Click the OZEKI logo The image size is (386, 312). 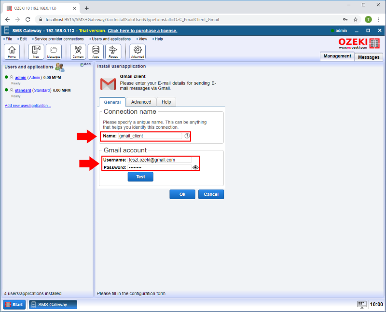(x=359, y=43)
